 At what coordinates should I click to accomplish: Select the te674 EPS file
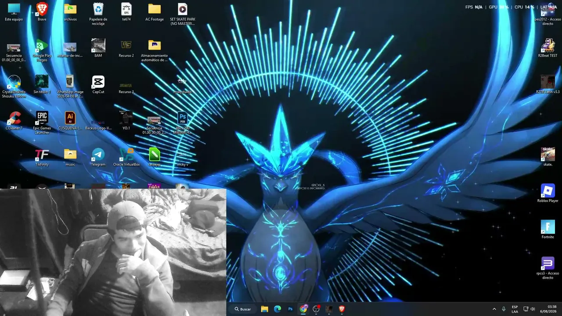[126, 12]
